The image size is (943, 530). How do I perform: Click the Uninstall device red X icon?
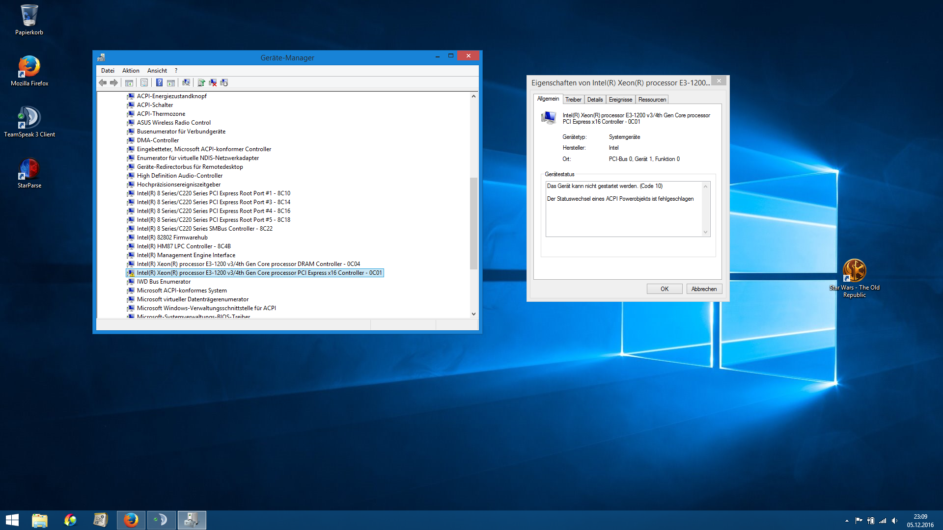213,82
